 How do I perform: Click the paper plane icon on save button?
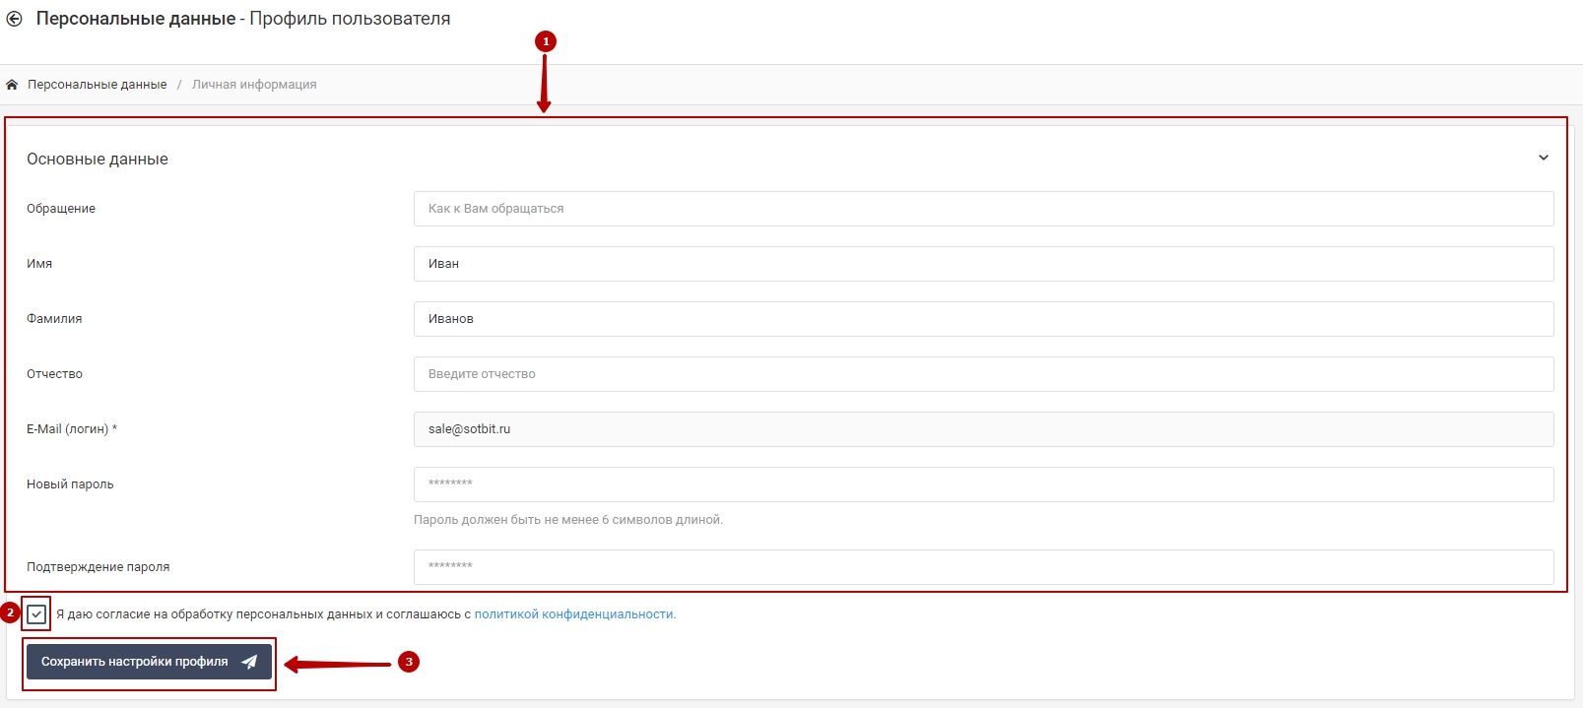pos(249,662)
